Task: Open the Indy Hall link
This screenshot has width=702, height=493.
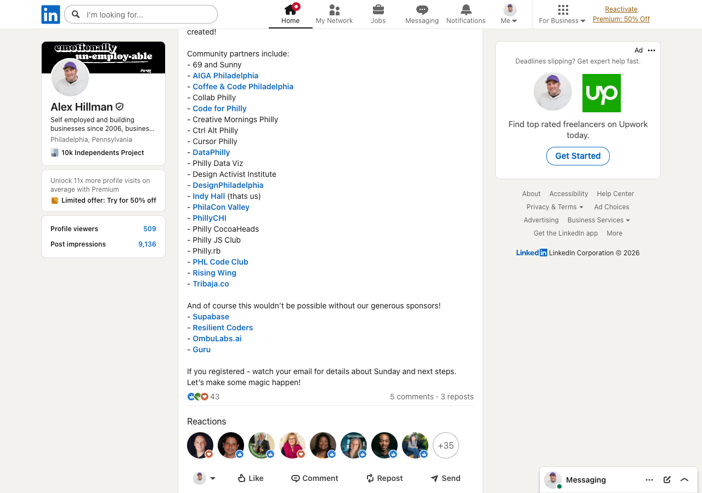Action: click(x=209, y=196)
